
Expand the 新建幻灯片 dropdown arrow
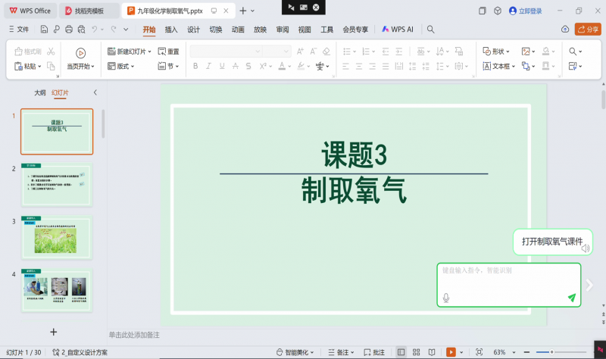[x=150, y=52]
